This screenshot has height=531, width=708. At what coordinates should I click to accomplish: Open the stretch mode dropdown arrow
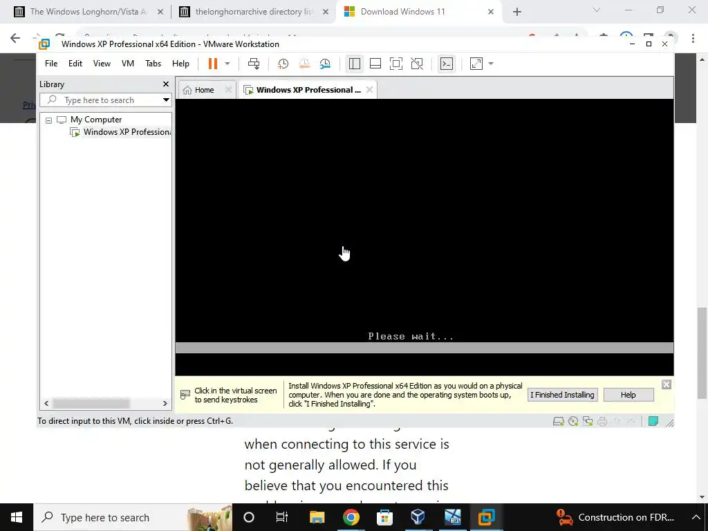[491, 64]
